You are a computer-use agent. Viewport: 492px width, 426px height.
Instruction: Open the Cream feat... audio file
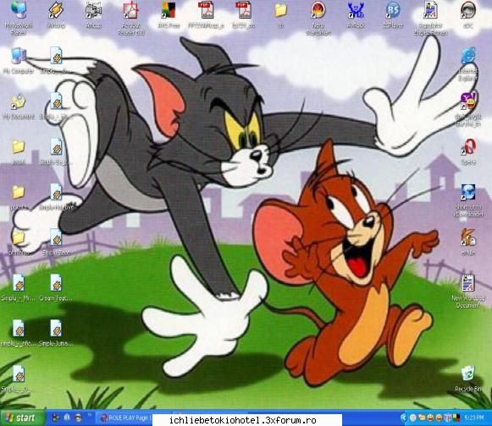pyautogui.click(x=56, y=283)
